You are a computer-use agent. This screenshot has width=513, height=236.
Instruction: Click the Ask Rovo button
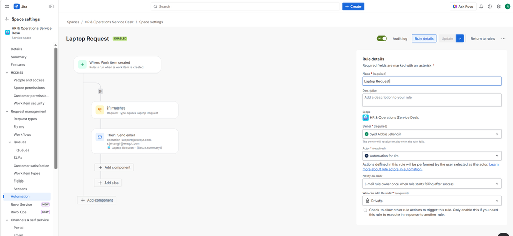pos(463,7)
